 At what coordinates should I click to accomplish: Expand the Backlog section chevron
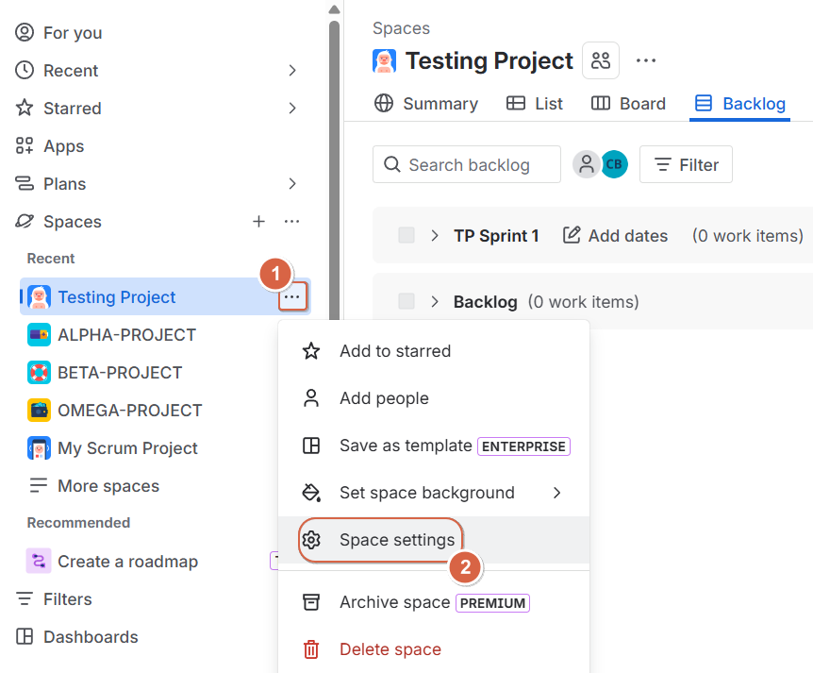click(435, 301)
